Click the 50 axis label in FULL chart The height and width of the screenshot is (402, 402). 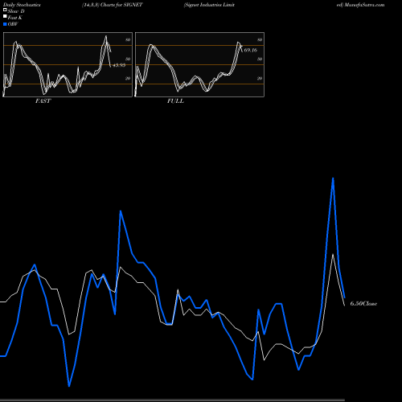[260, 59]
